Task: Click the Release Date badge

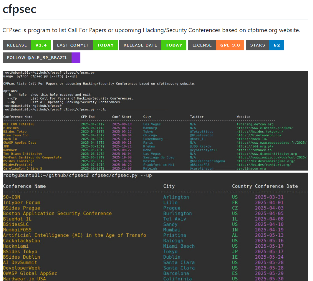Action: pyautogui.click(x=153, y=45)
